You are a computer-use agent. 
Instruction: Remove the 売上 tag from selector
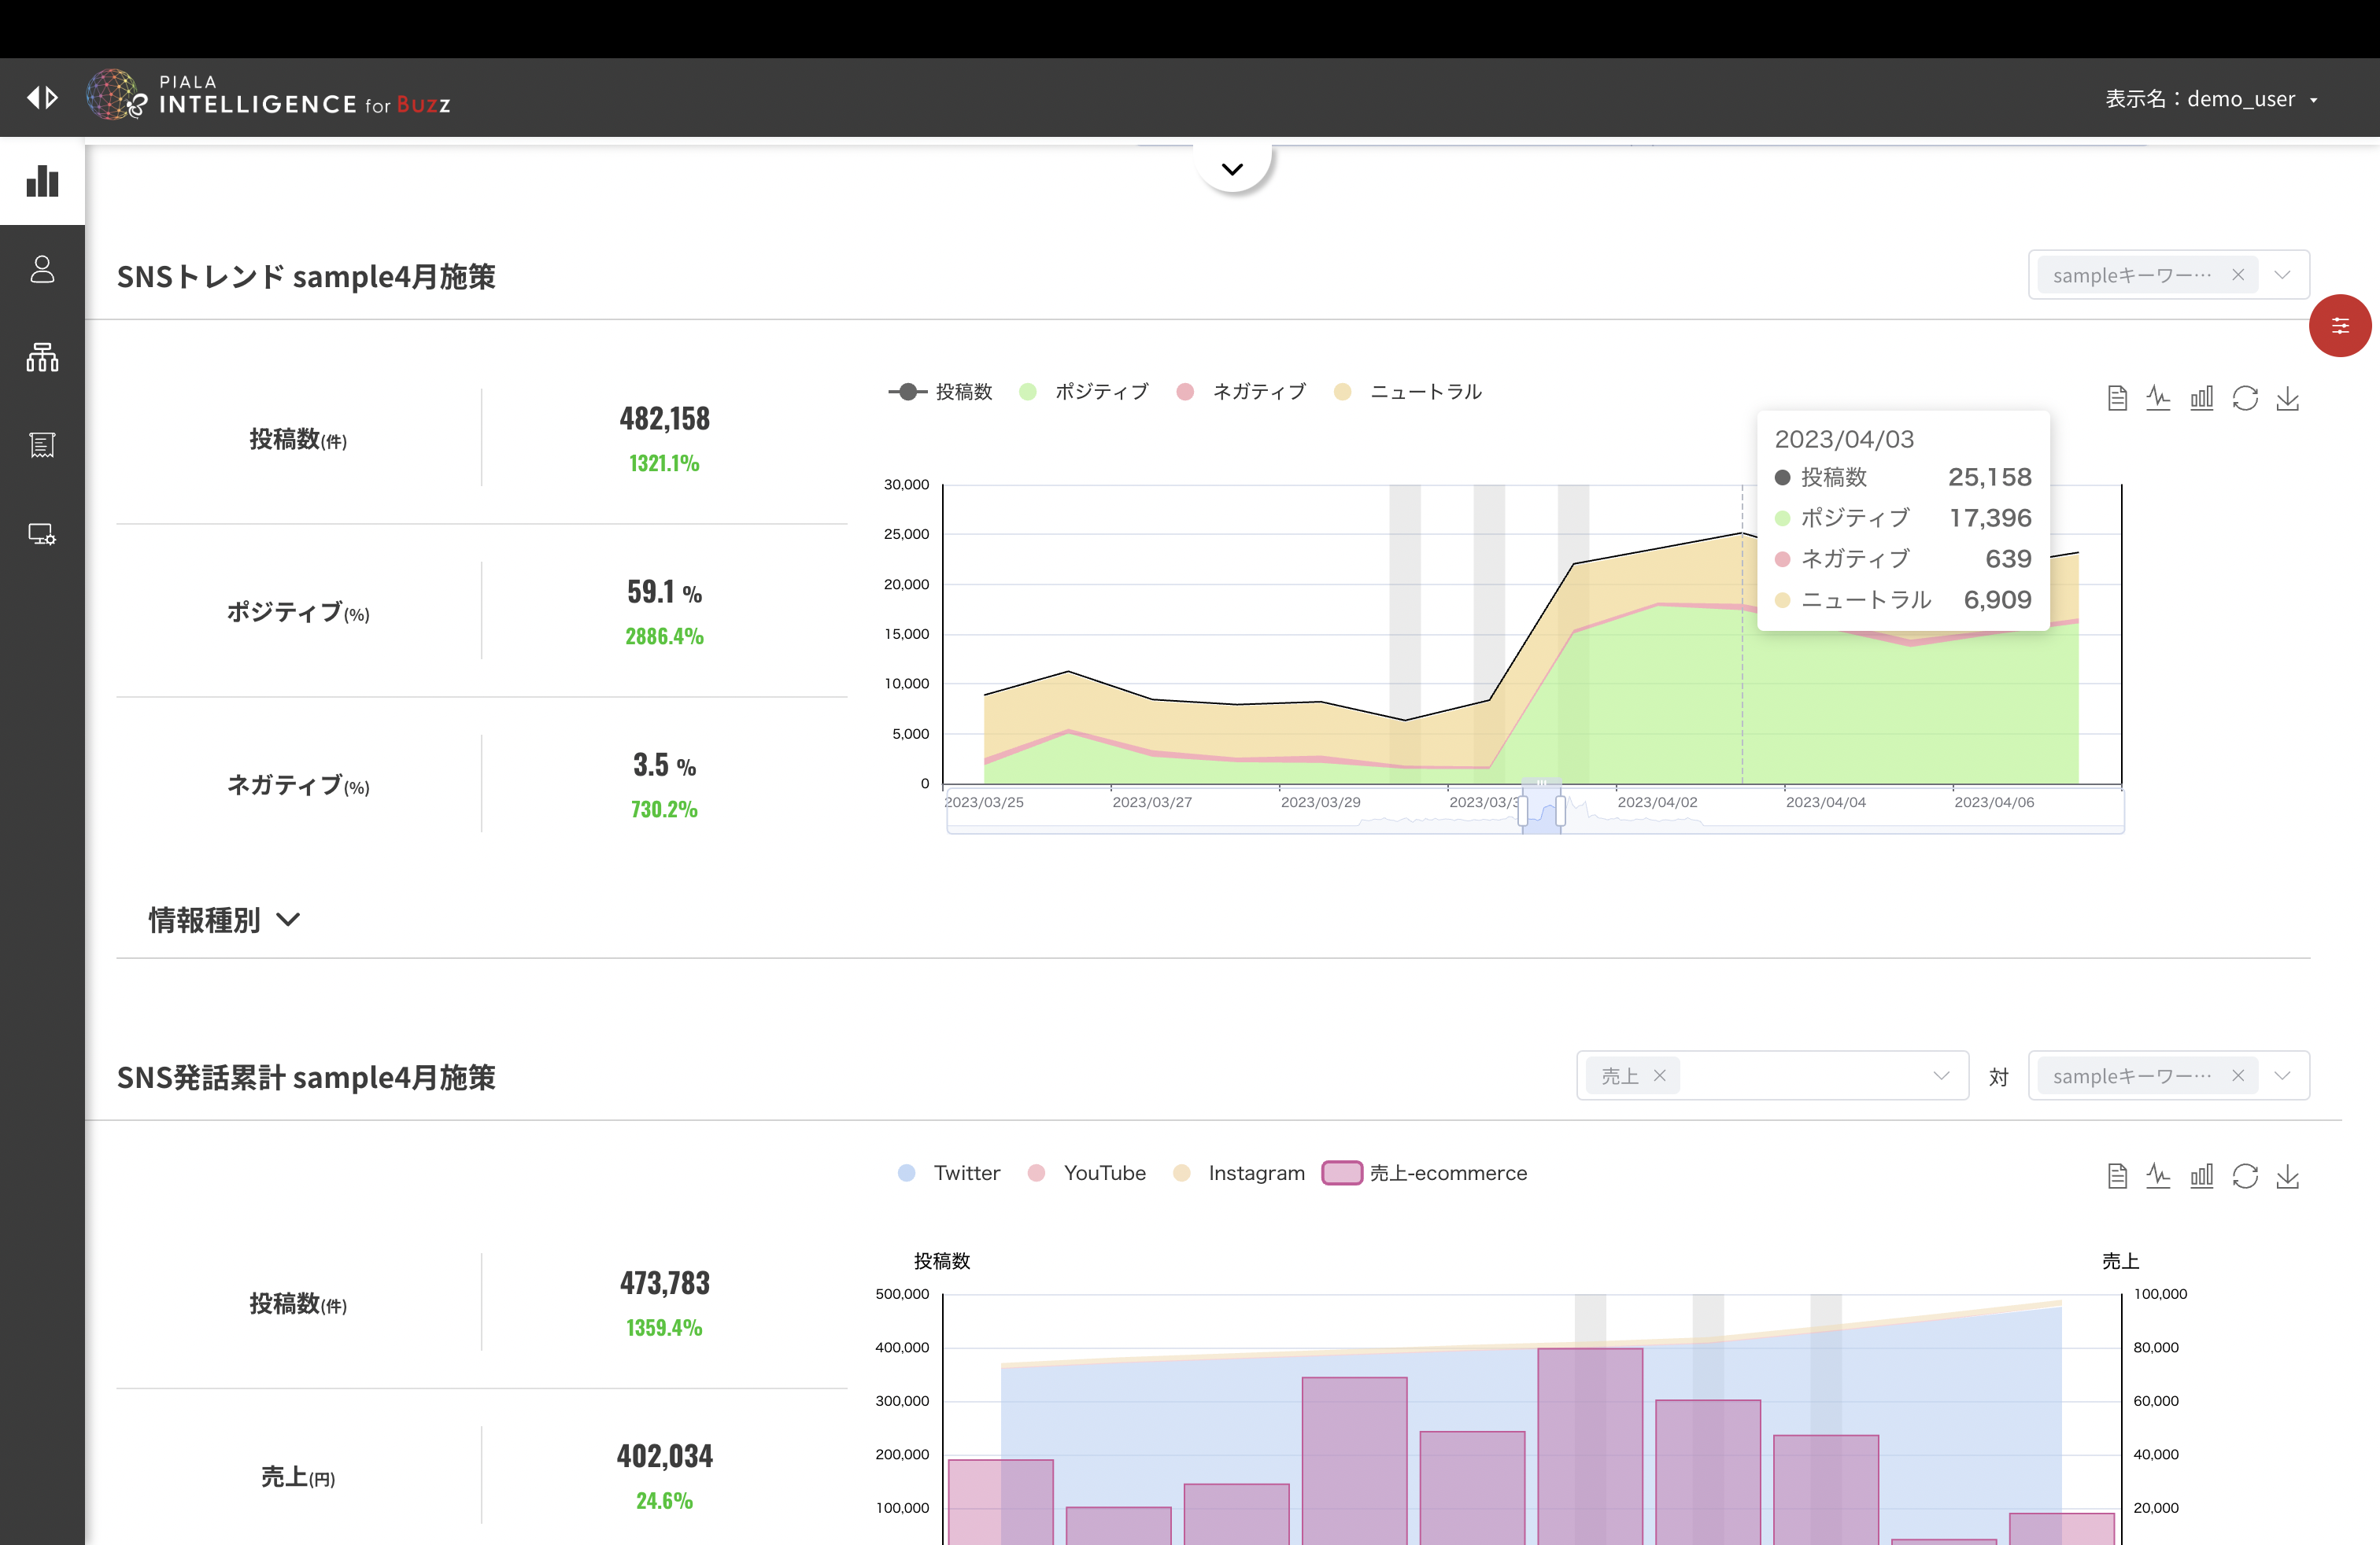pyautogui.click(x=1660, y=1076)
